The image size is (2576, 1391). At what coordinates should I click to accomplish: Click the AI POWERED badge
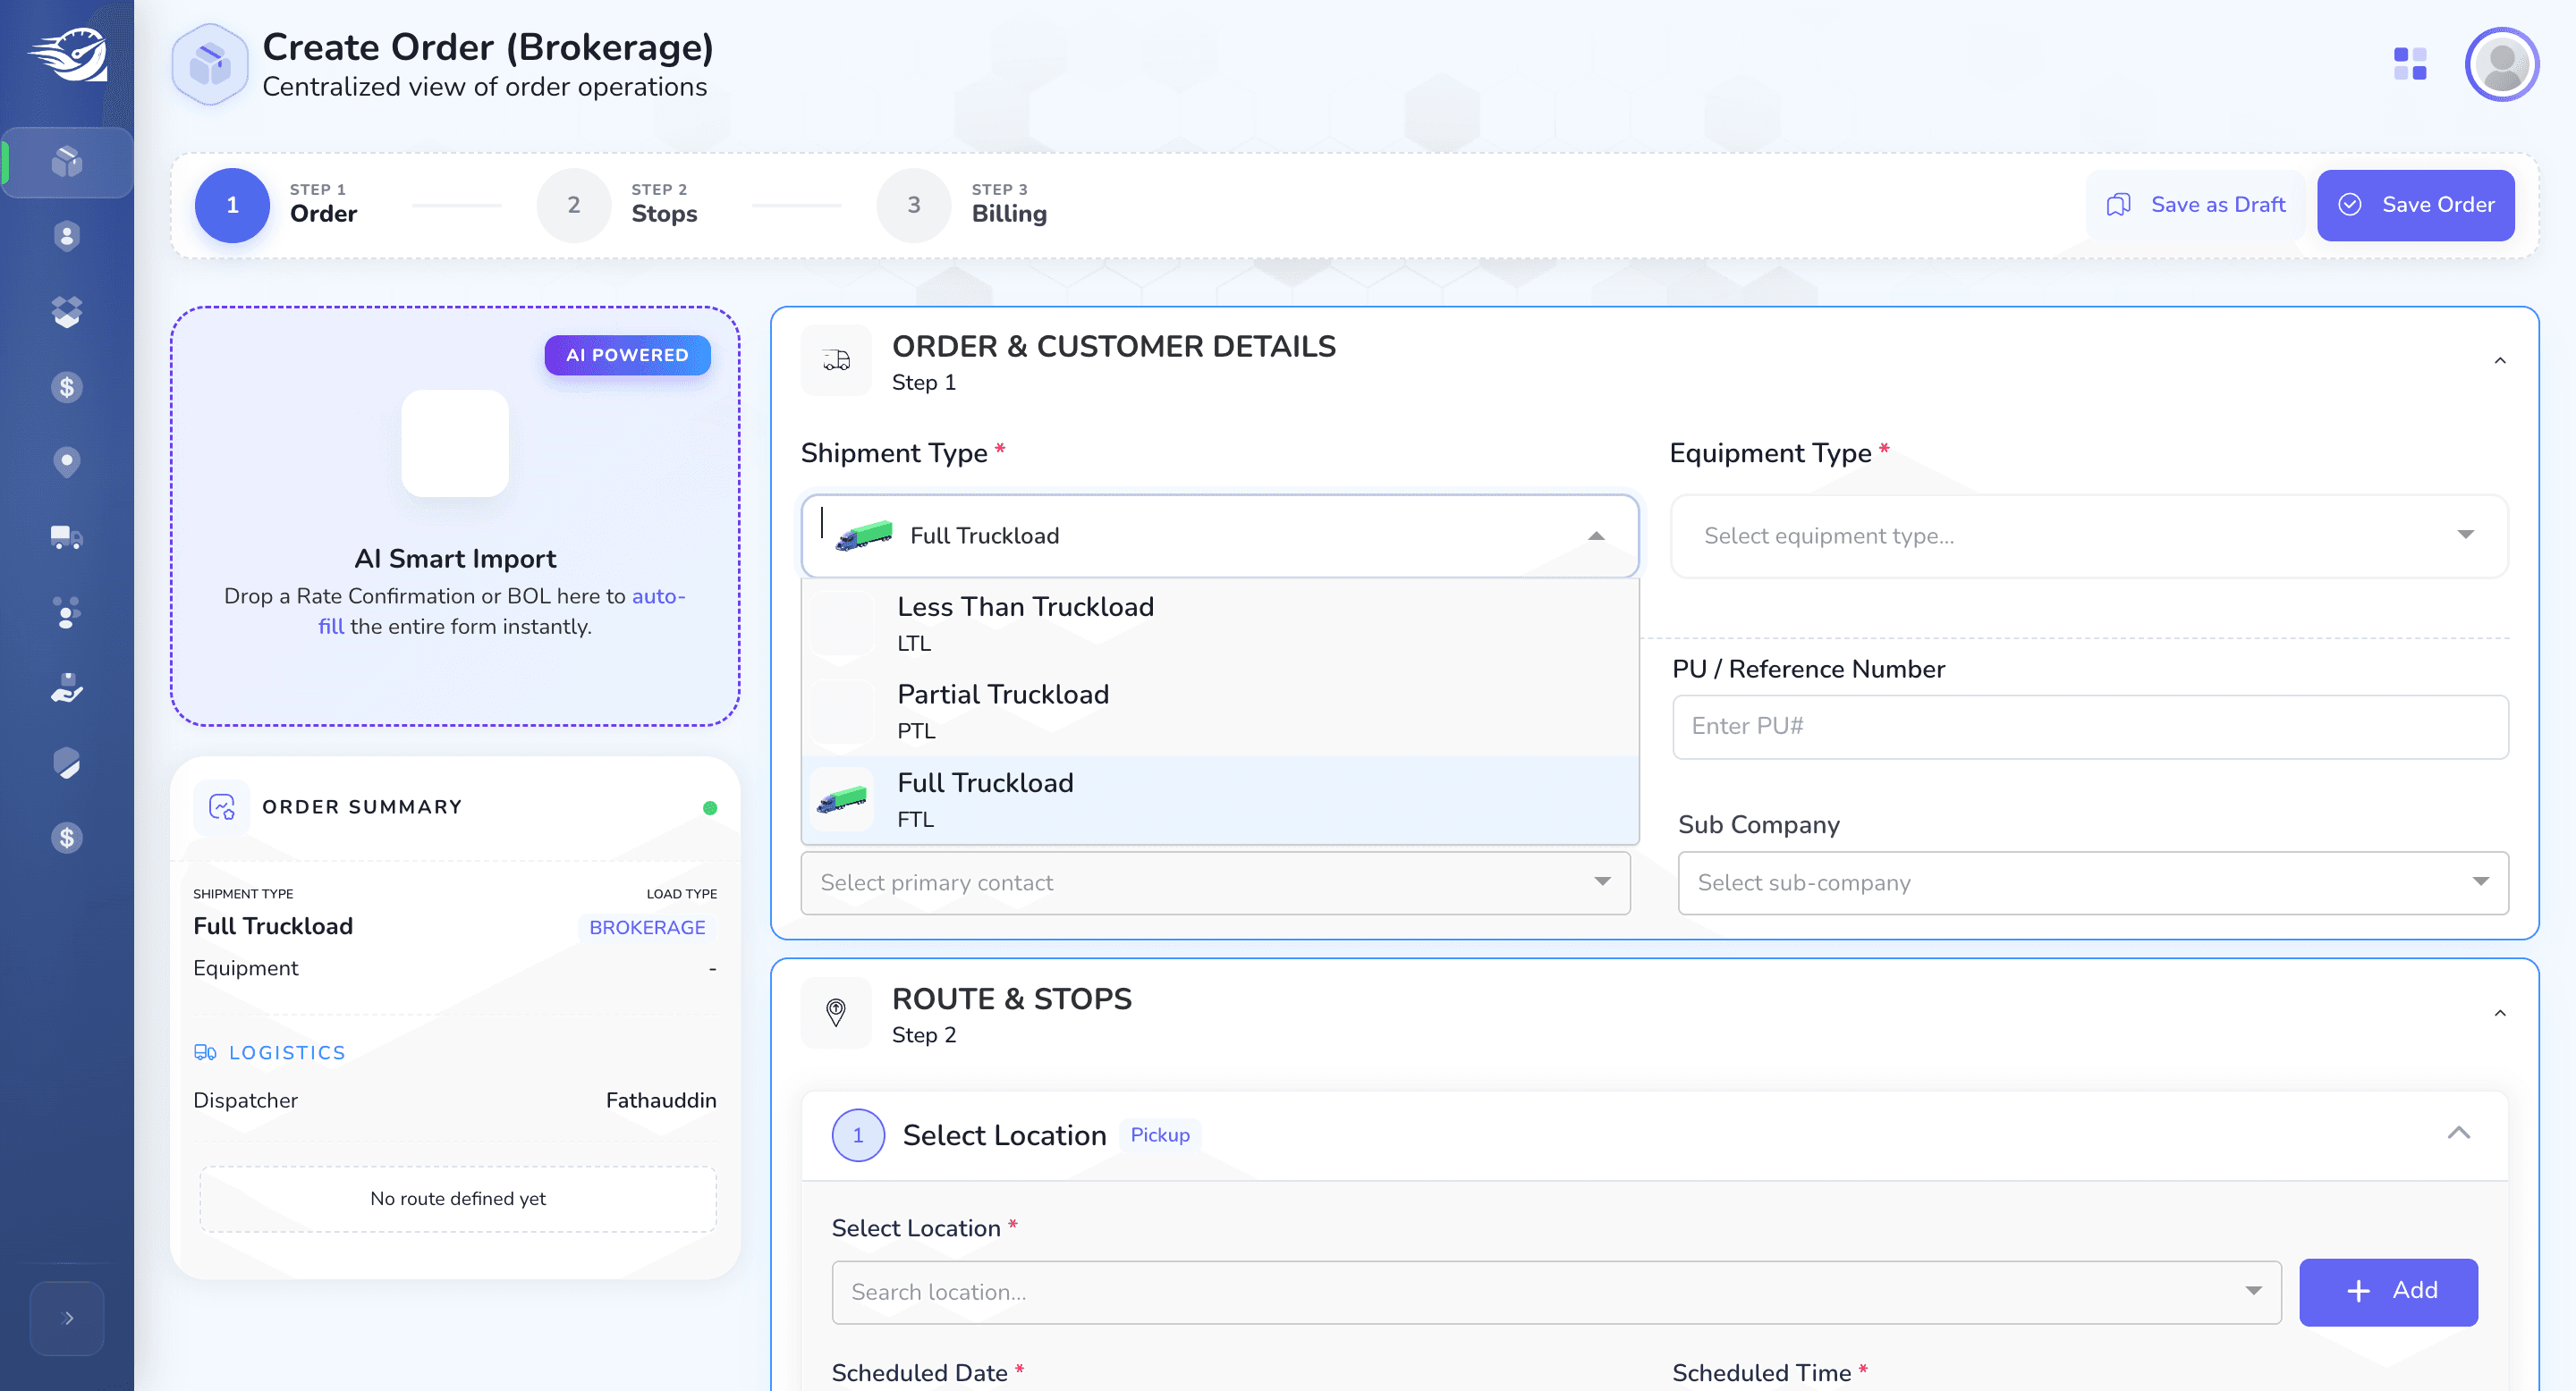click(627, 355)
